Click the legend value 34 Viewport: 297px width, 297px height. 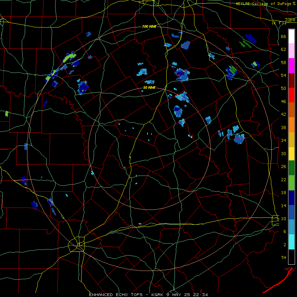click(283, 140)
